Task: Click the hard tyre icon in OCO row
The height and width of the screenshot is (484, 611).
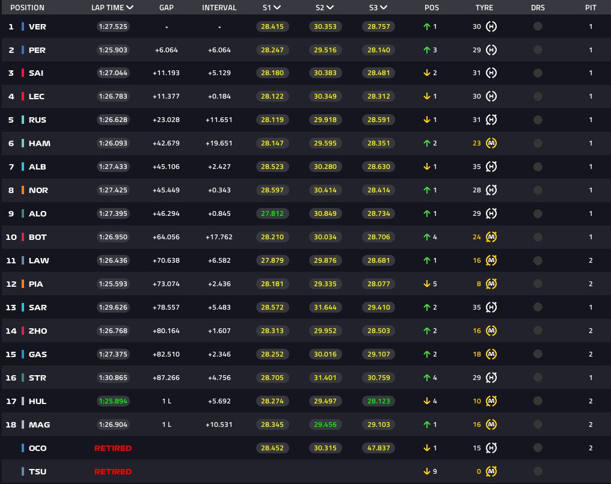Action: (491, 448)
